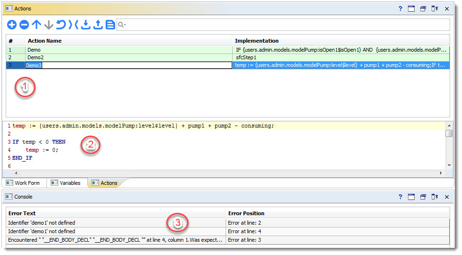Click the remove action minus icon
This screenshot has width=462, height=255.
(24, 25)
